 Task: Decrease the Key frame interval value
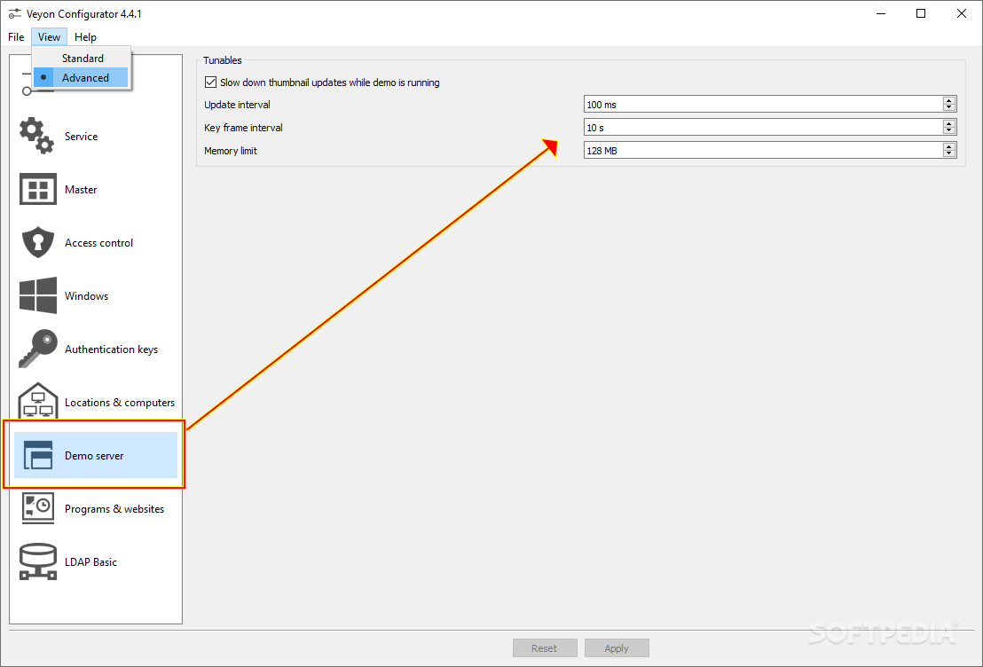[x=949, y=130]
